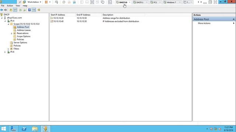The image size is (236, 132).
Task: Collapse the Address Pool actions section
Action: click(233, 19)
